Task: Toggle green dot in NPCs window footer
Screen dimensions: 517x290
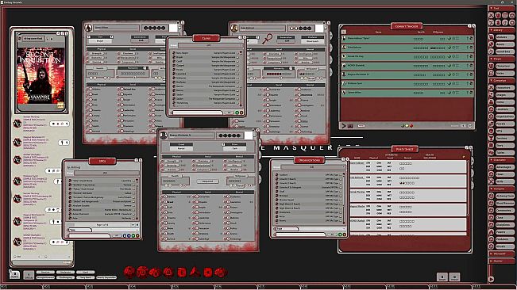Action: (x=133, y=236)
